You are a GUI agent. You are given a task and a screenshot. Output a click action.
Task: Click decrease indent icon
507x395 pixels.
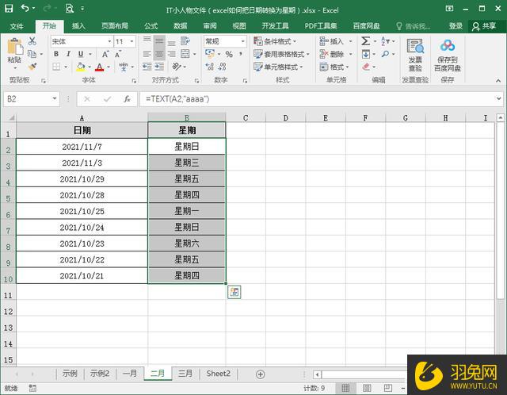[x=147, y=67]
